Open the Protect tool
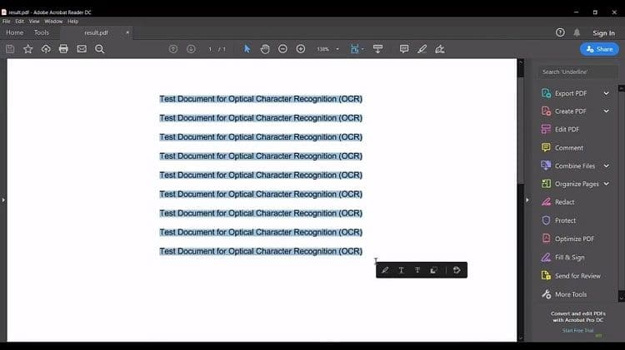625x350 pixels. (565, 220)
